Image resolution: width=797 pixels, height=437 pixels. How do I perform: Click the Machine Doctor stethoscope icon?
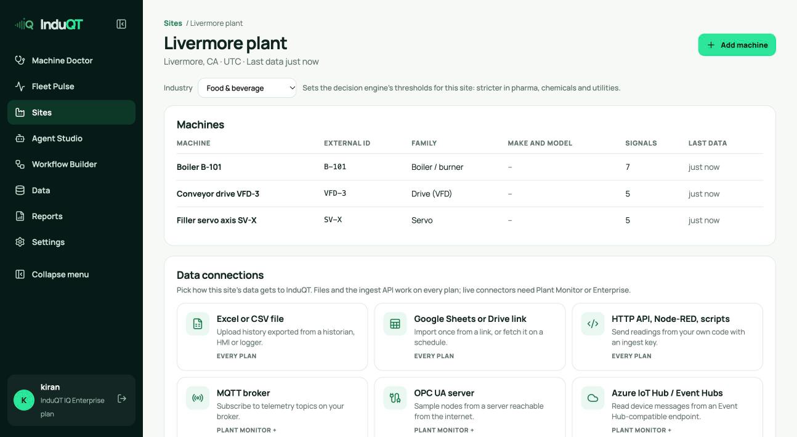coord(20,60)
